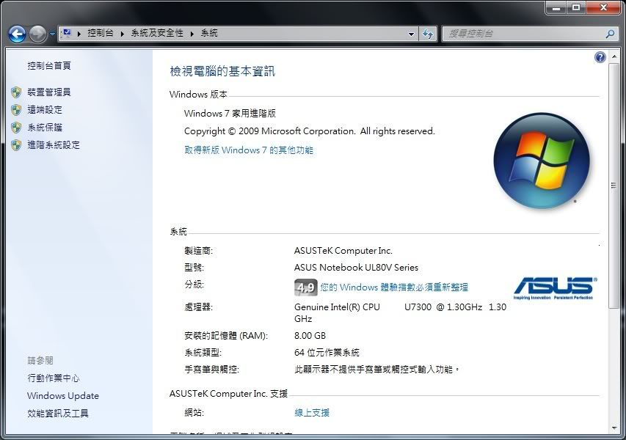The height and width of the screenshot is (440, 626).
Task: Open 遠端設定 in sidebar
Action: [x=45, y=110]
